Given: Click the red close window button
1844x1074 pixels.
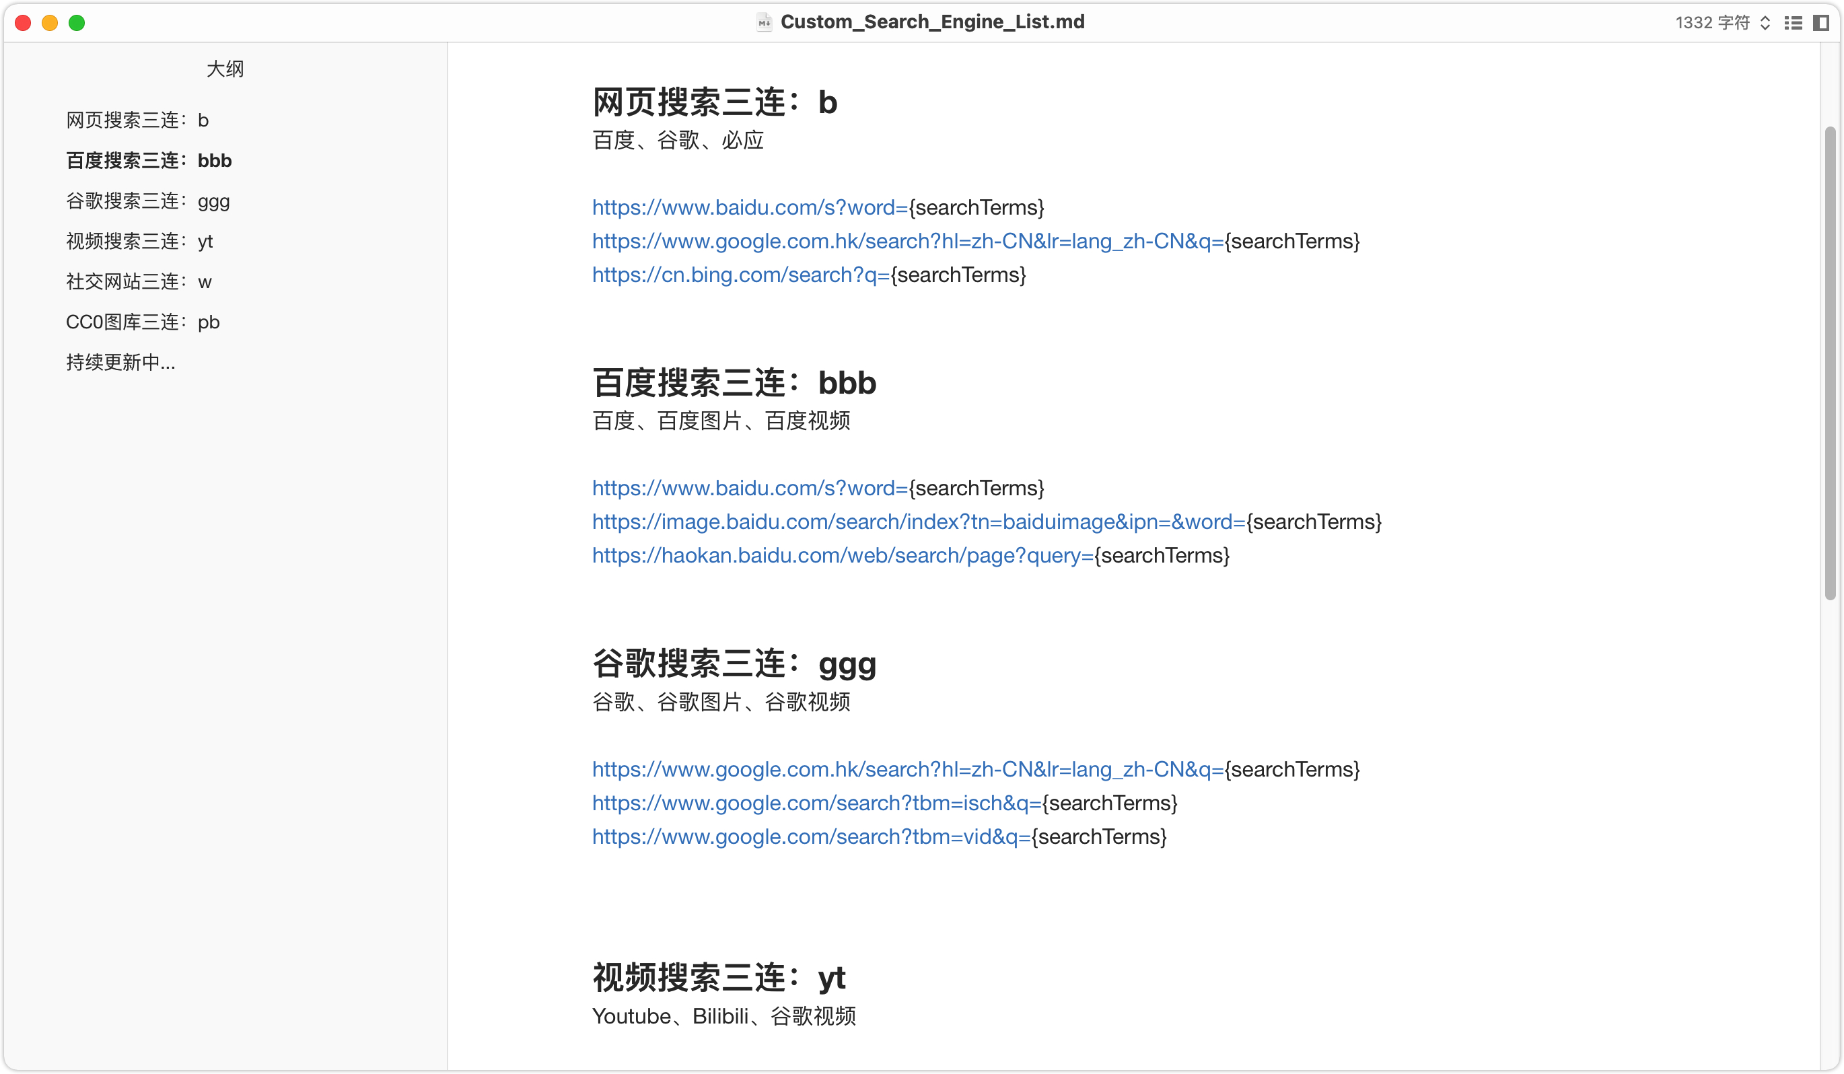Looking at the screenshot, I should (23, 24).
